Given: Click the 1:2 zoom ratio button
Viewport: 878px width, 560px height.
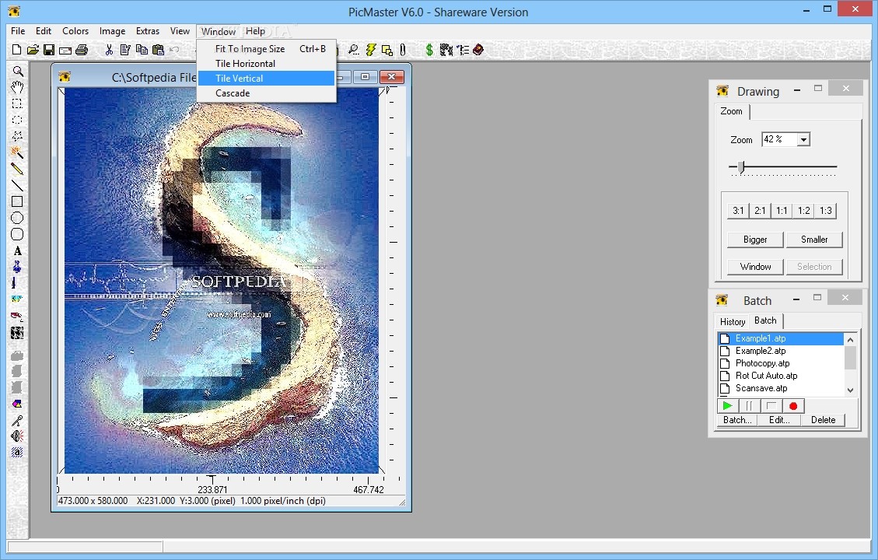Looking at the screenshot, I should pos(804,211).
